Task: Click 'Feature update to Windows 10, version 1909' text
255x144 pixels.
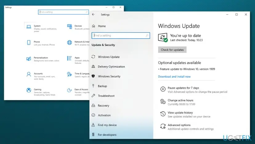Action: coord(187,69)
